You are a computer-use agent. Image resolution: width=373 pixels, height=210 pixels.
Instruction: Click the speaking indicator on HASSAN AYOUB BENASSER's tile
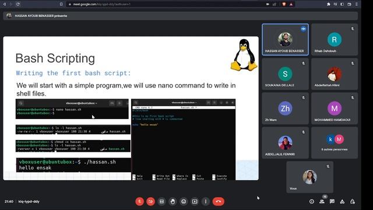pyautogui.click(x=303, y=29)
